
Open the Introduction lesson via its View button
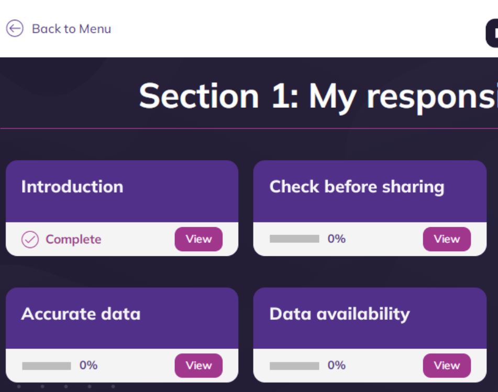198,239
